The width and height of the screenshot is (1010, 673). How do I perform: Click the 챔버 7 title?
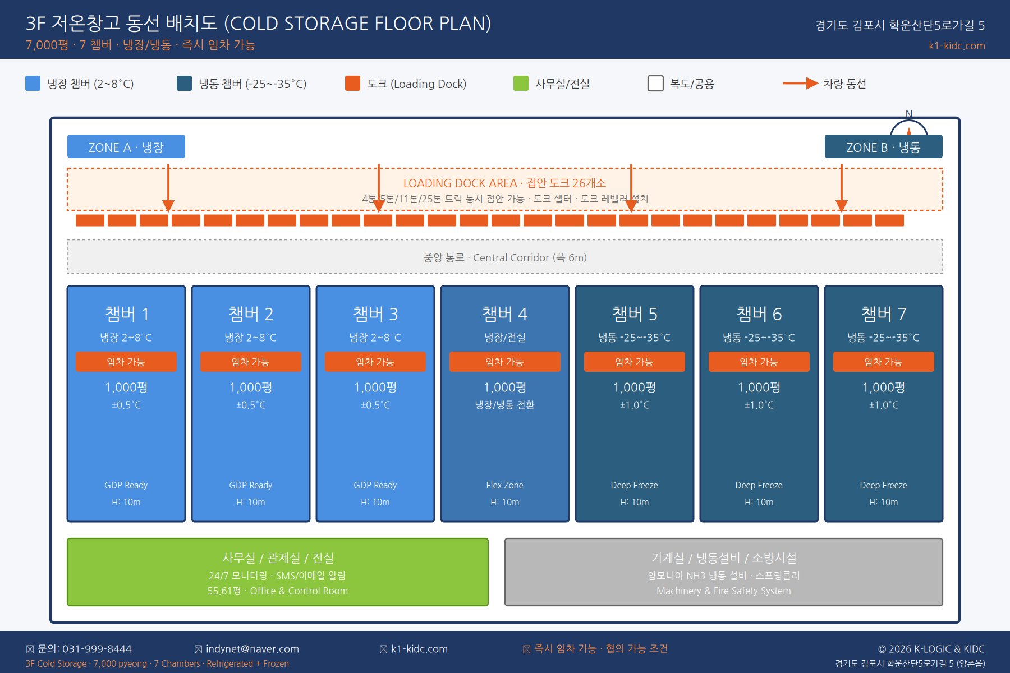pyautogui.click(x=884, y=314)
